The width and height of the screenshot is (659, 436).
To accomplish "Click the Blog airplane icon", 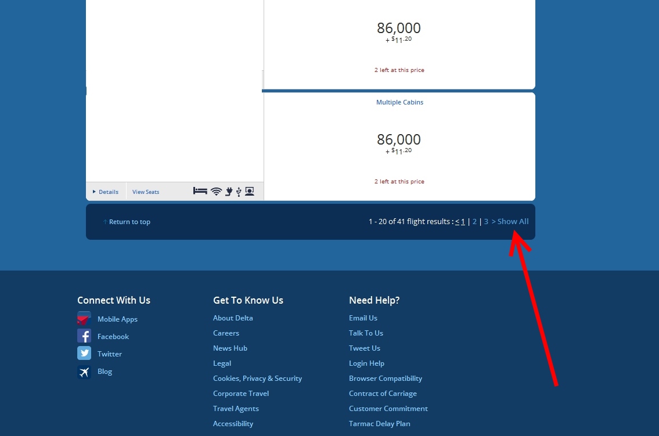I will click(84, 372).
